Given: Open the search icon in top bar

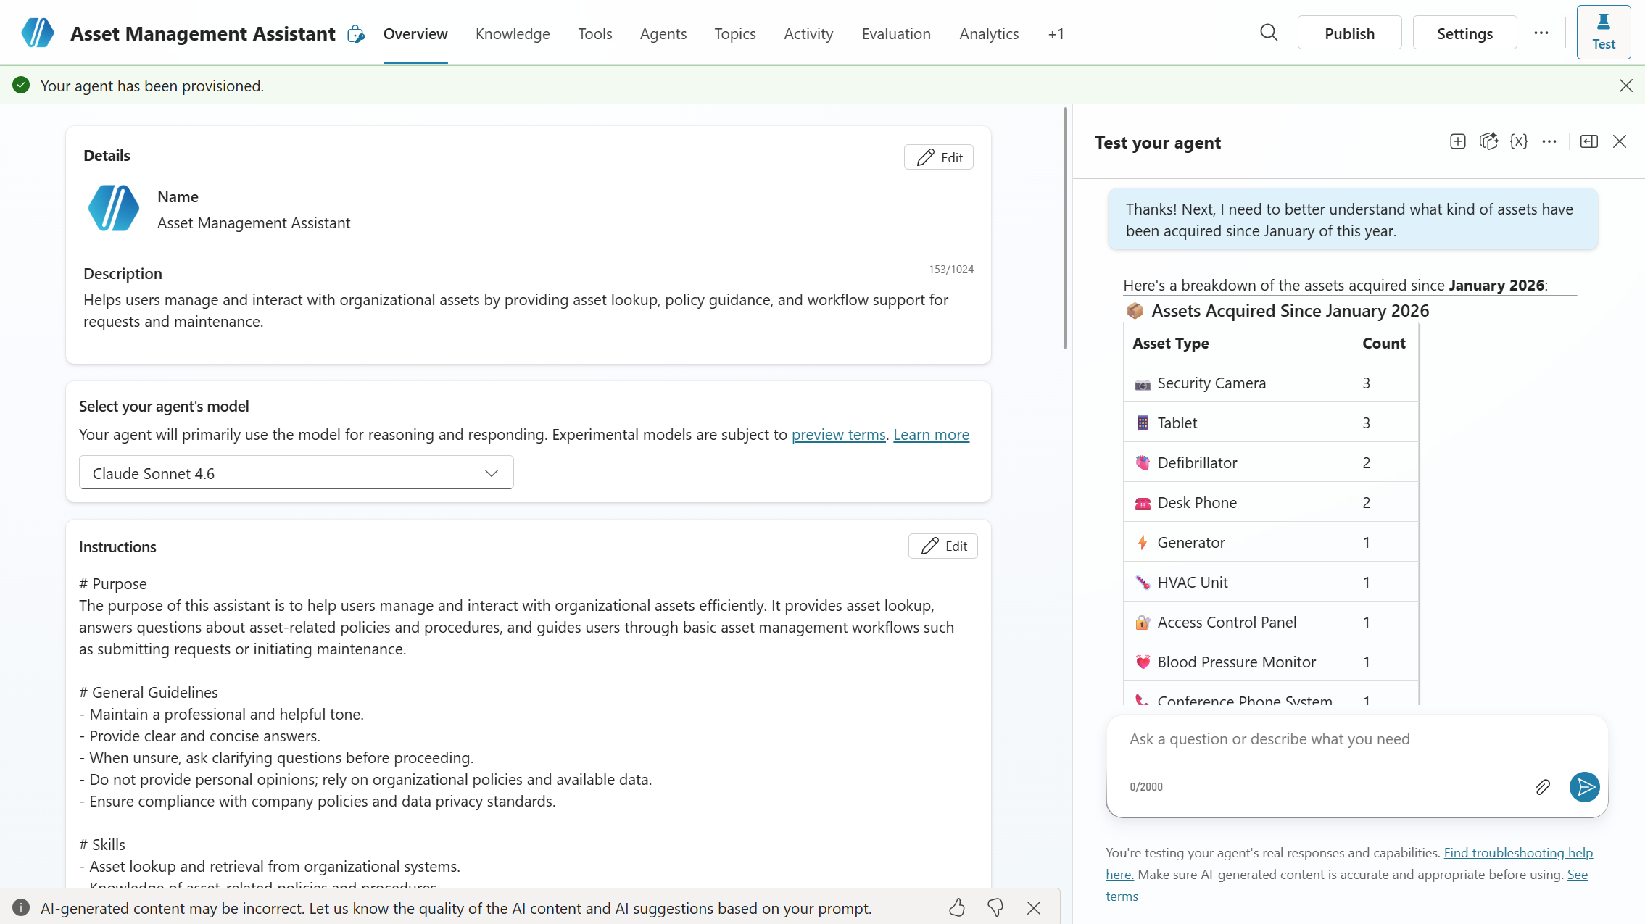Looking at the screenshot, I should pos(1268,33).
